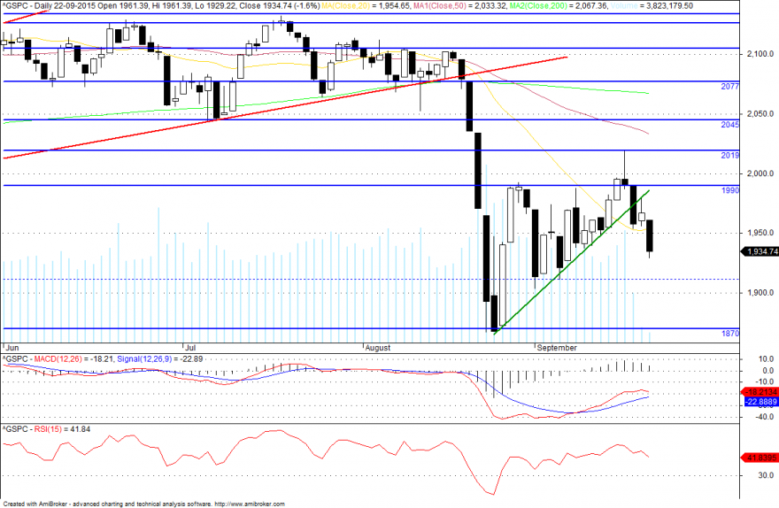Select the 1990 horizontal level label

[x=730, y=190]
